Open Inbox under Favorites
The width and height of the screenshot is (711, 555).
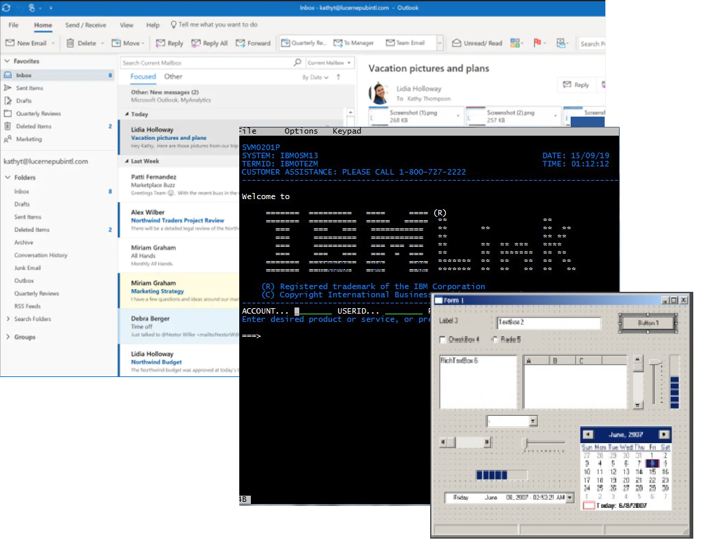59,75
